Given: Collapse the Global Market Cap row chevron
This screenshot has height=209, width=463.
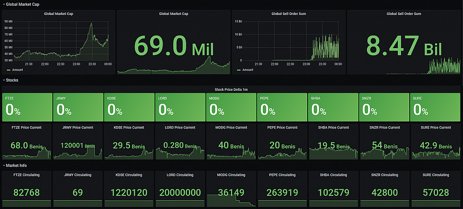Looking at the screenshot, I should click(x=4, y=4).
